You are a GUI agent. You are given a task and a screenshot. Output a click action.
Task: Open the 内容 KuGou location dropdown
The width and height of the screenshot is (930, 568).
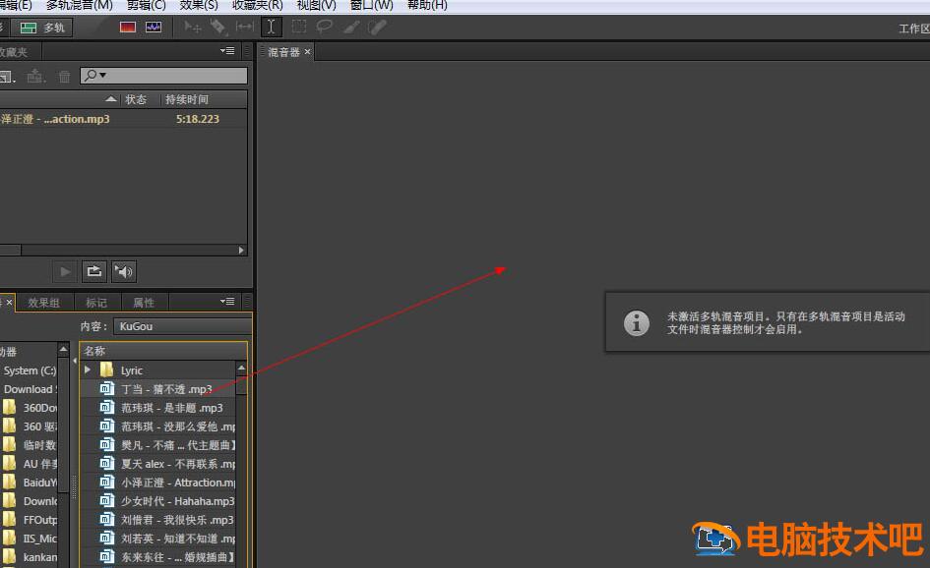[x=184, y=326]
